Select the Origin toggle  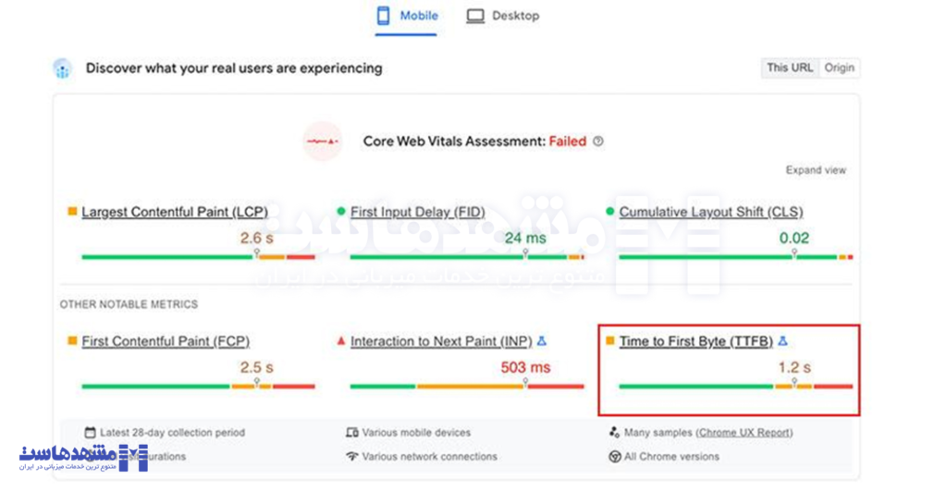point(839,68)
